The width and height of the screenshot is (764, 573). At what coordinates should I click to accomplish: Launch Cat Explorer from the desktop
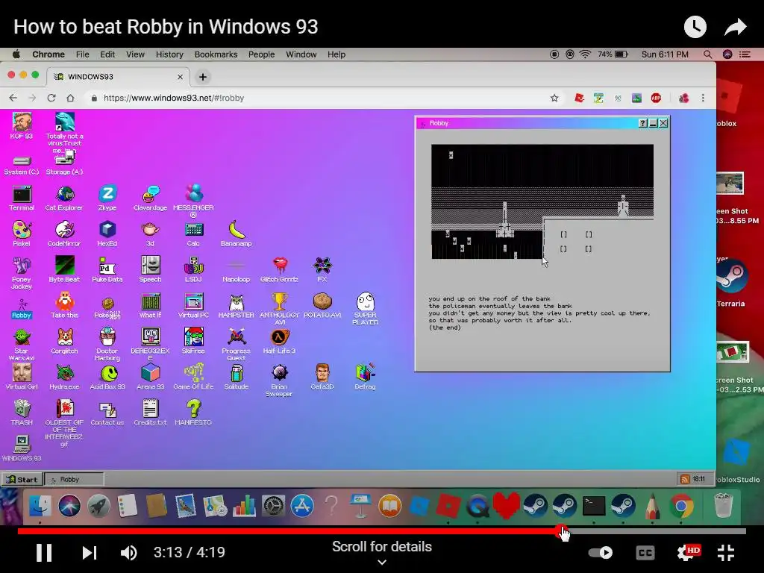(64, 198)
